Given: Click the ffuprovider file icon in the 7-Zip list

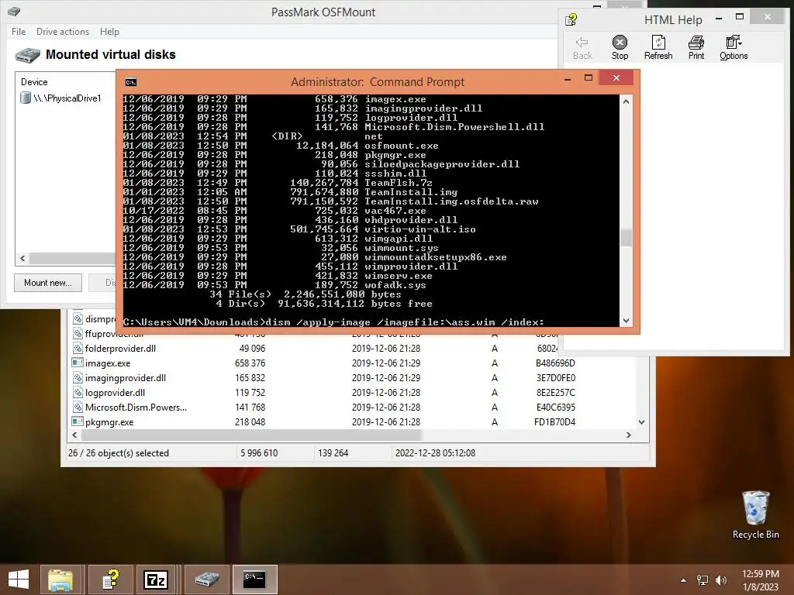Looking at the screenshot, I should 78,333.
